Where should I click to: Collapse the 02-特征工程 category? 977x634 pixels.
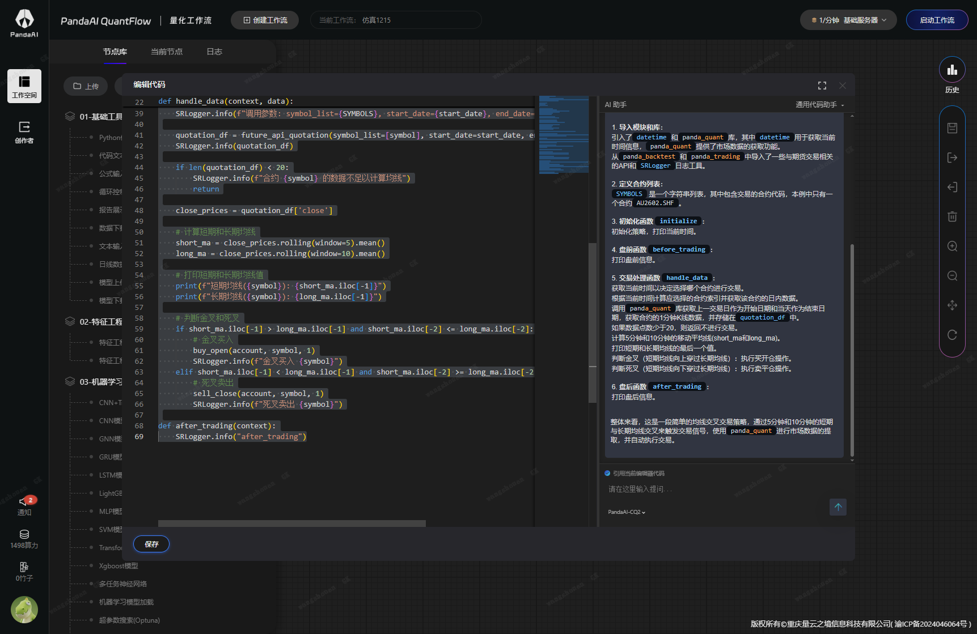101,322
